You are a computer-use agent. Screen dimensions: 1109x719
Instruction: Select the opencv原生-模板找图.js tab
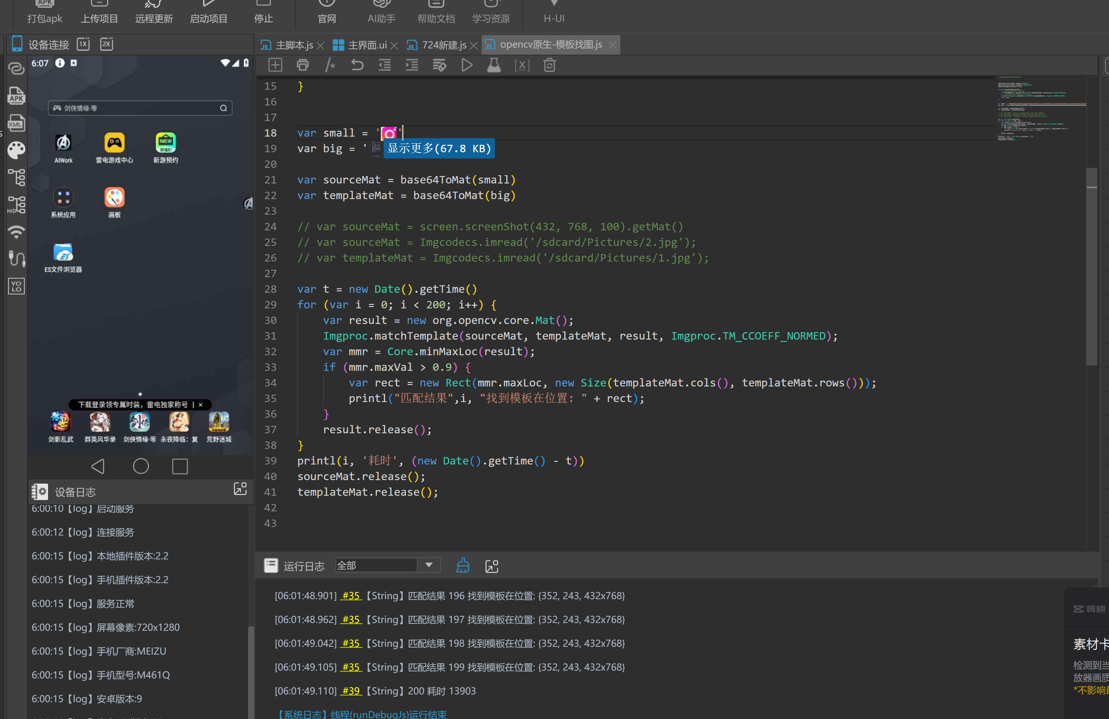[x=551, y=45]
